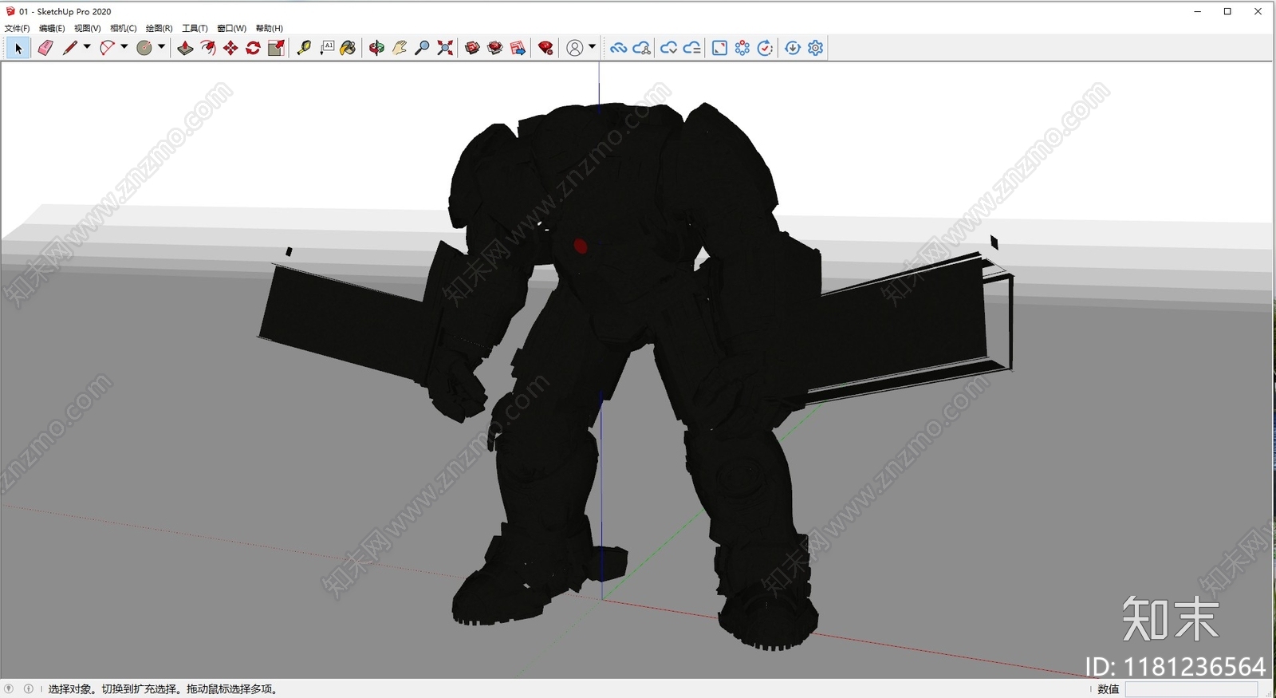Click the Send to LayOut icon

click(518, 48)
